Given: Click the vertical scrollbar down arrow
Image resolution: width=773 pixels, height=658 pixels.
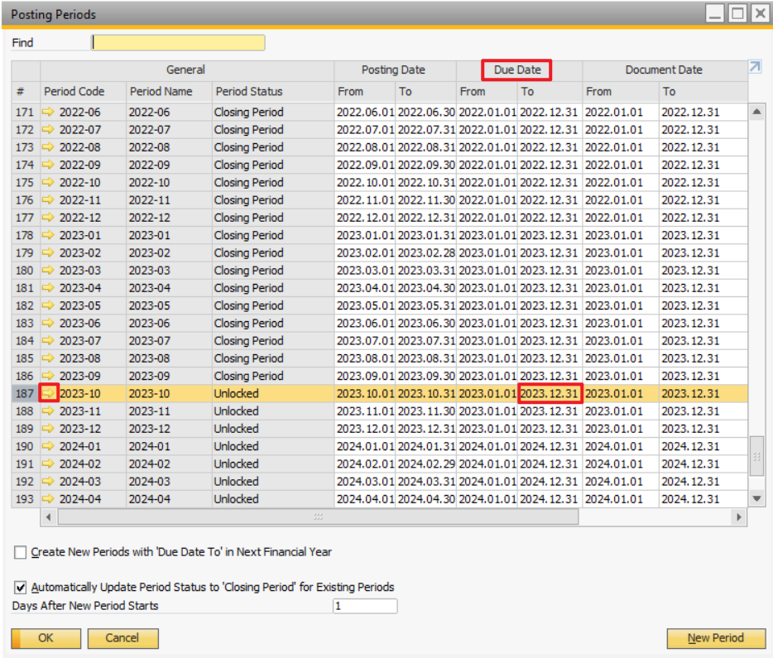Looking at the screenshot, I should pos(756,499).
